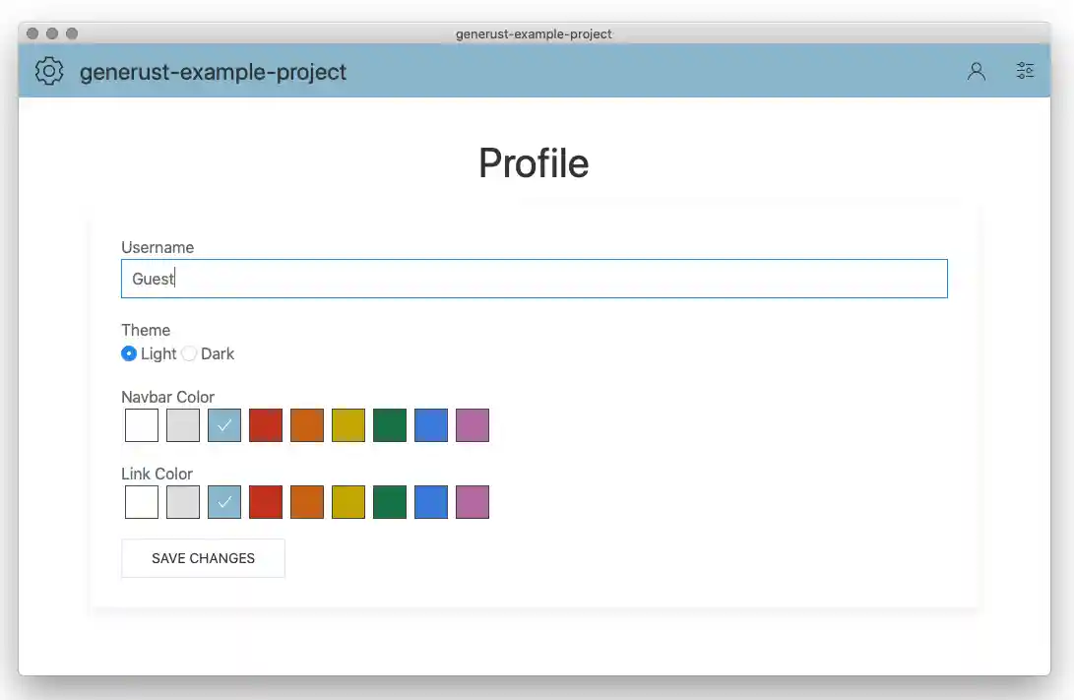The height and width of the screenshot is (700, 1074).
Task: Choose the green Navbar Color swatch
Action: (x=389, y=425)
